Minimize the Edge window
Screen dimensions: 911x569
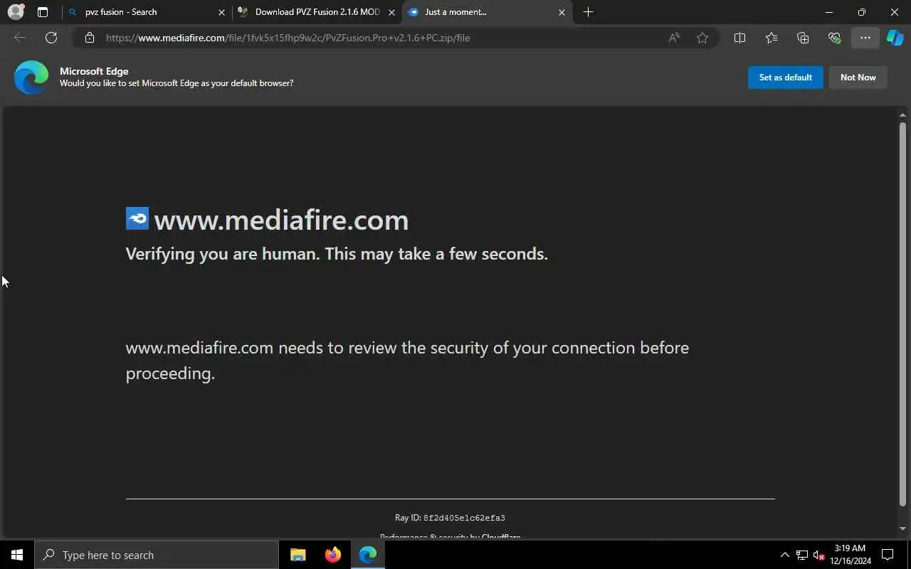(x=829, y=12)
